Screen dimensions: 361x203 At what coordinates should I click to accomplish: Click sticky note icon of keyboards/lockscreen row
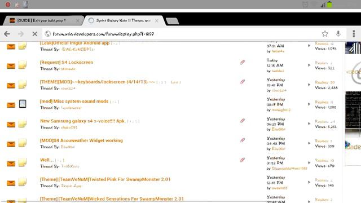coord(23,84)
